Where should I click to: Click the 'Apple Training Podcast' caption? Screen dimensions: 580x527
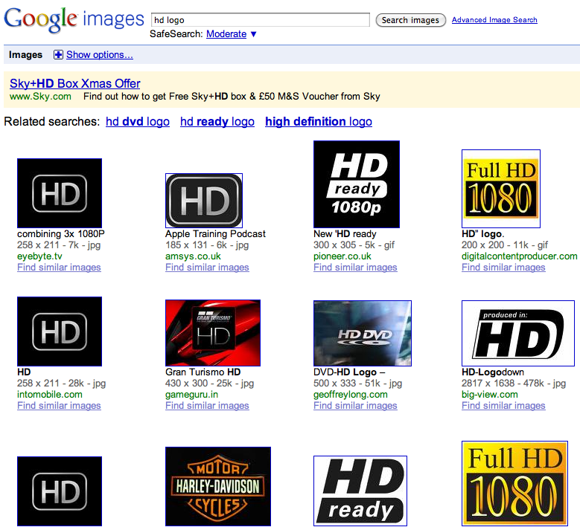[x=215, y=234]
